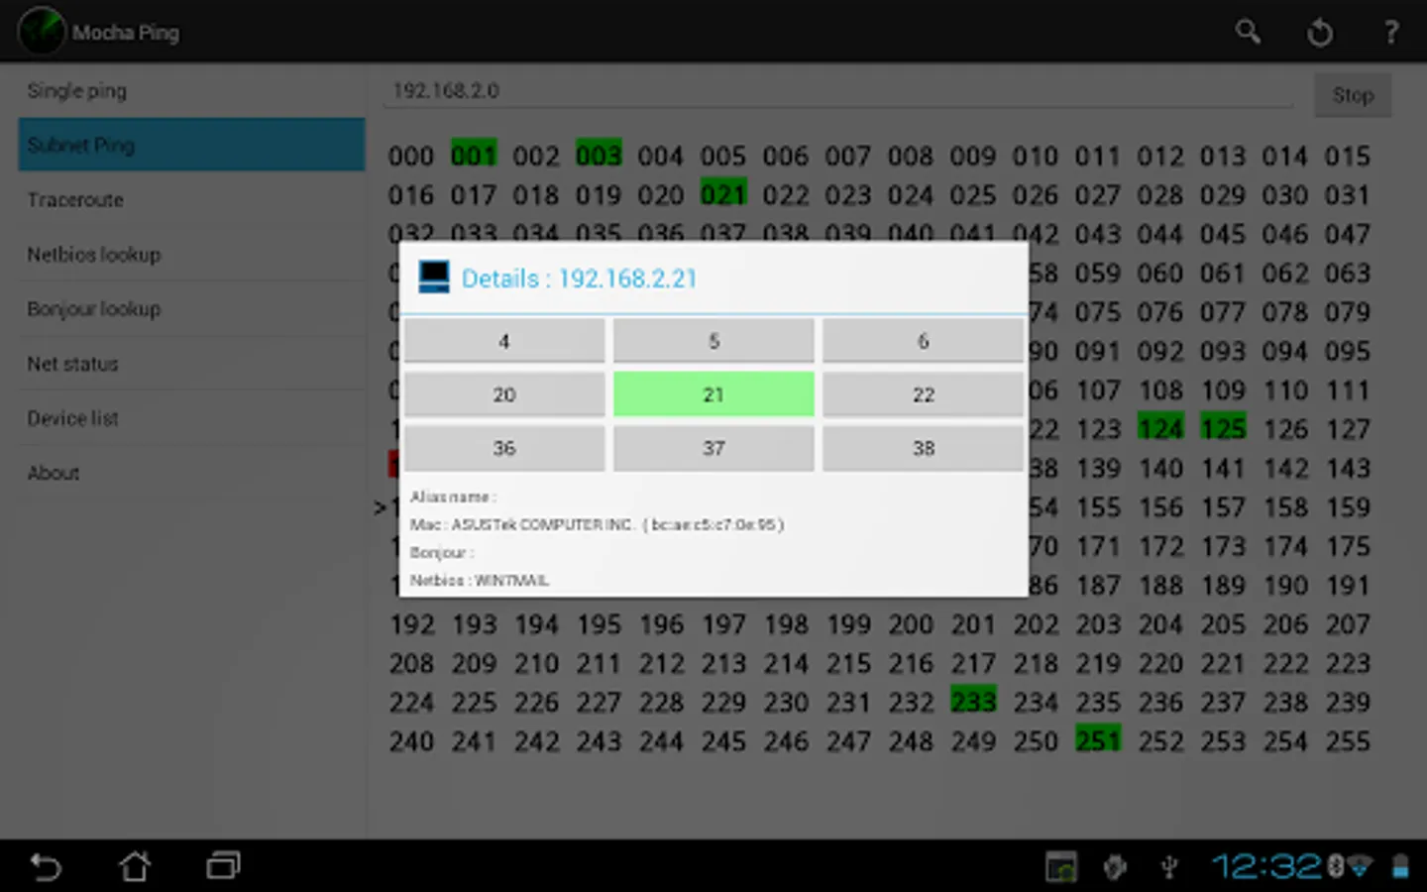Click green host 124
This screenshot has height=892, width=1427.
[1160, 428]
